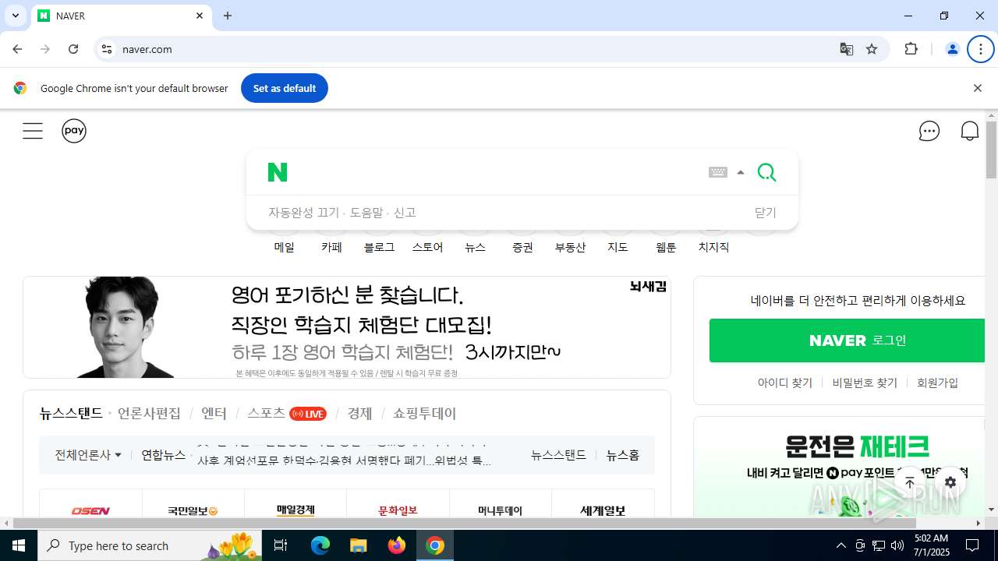Dismiss the default browser notification bar
The width and height of the screenshot is (998, 561).
tap(977, 88)
